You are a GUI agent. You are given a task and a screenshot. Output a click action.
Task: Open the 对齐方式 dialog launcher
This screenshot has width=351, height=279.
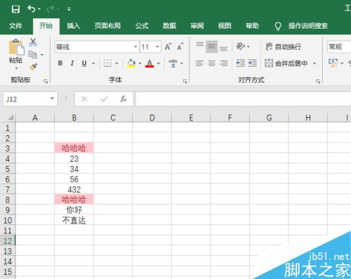tap(318, 81)
